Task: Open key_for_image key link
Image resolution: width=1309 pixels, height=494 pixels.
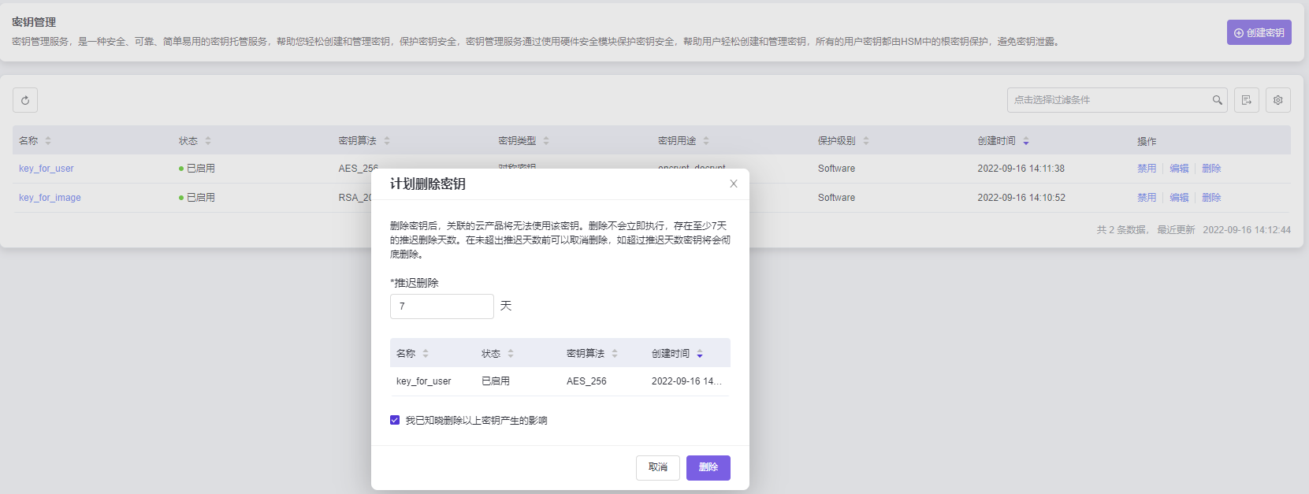Action: coord(50,198)
